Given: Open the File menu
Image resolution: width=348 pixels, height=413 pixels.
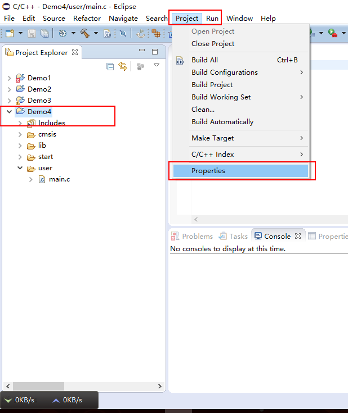Looking at the screenshot, I should pos(9,19).
